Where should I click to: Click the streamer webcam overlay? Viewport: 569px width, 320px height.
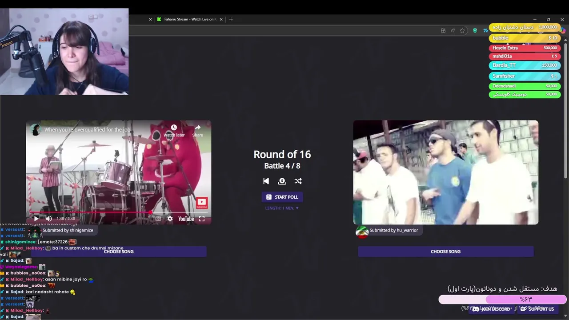[x=64, y=52]
